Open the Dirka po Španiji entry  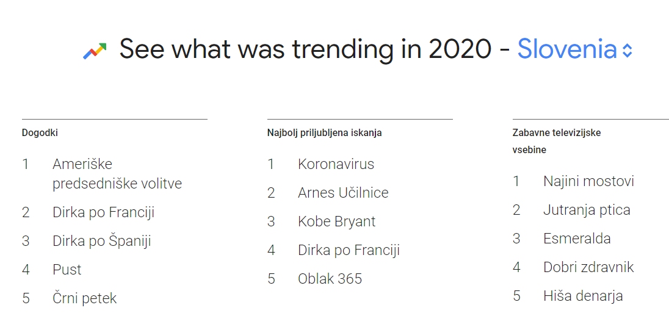(101, 241)
